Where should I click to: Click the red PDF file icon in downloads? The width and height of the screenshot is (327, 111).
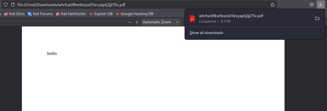(192, 18)
